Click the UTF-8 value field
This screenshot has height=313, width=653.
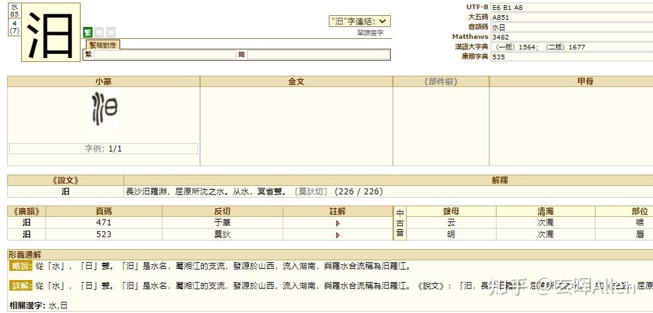click(572, 7)
